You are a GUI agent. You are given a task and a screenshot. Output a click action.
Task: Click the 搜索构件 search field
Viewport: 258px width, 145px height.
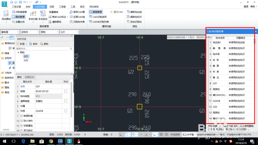click(43, 49)
